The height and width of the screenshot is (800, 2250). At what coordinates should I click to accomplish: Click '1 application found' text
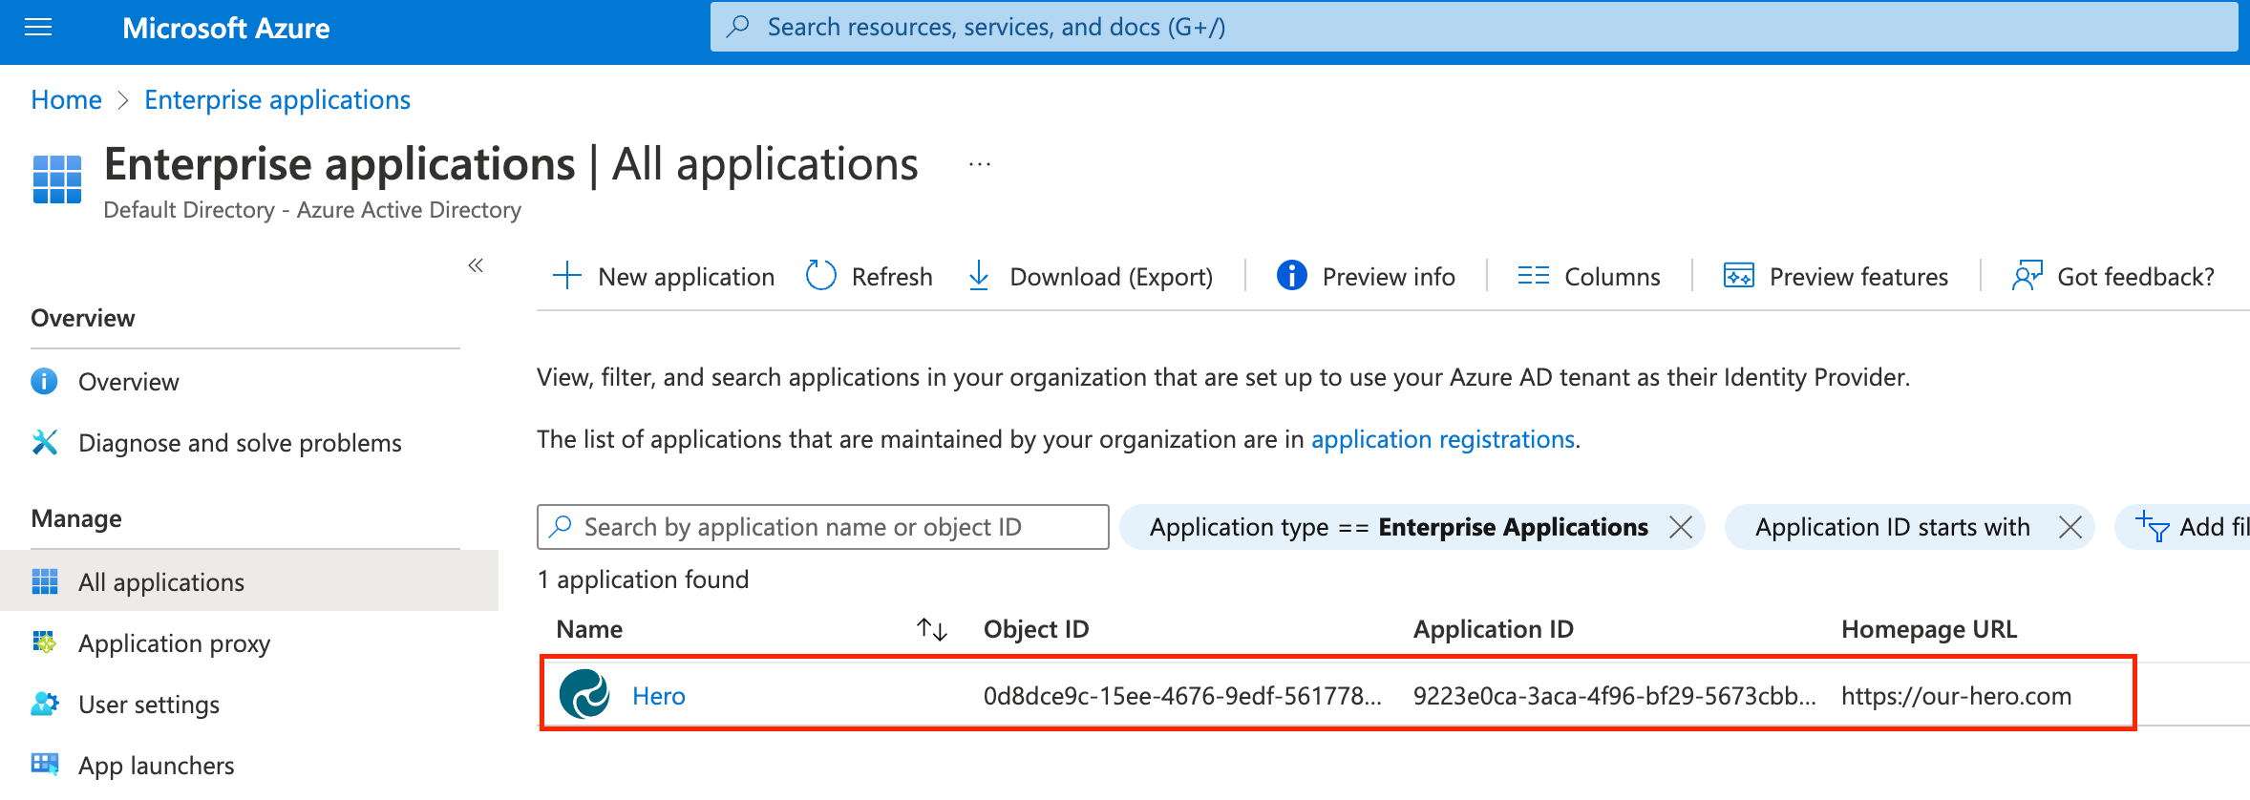pos(643,579)
